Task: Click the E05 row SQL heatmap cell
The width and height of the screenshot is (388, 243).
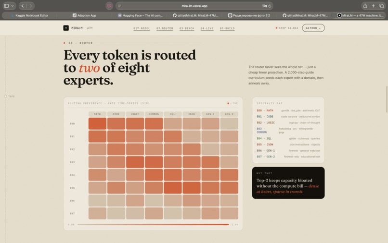Action: click(173, 188)
